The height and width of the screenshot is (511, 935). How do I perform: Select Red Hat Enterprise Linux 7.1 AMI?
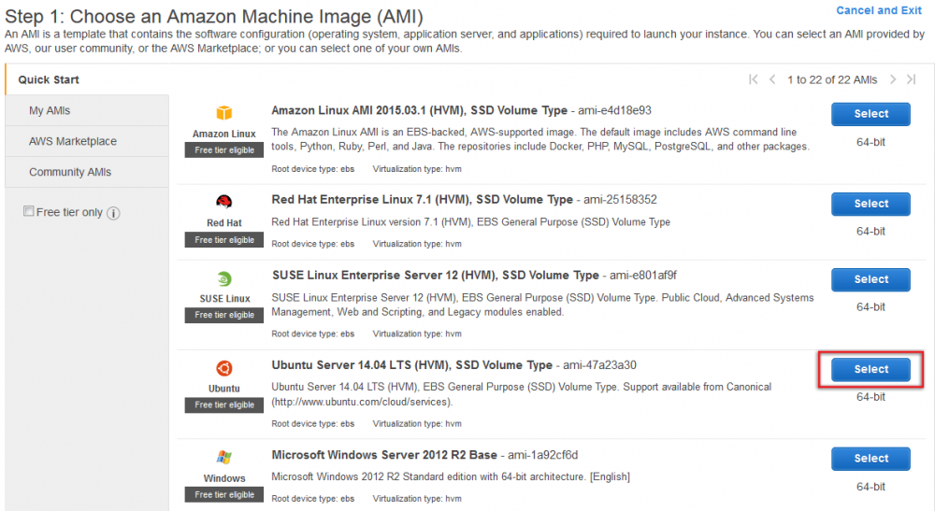click(x=870, y=204)
